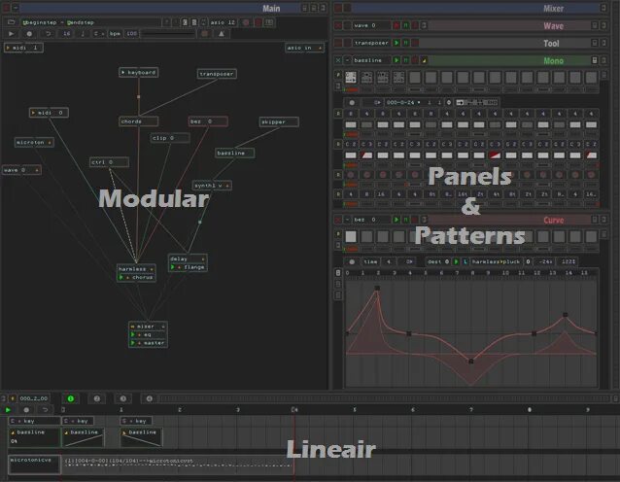Click the lowest curve point in curve editor
The image size is (620, 482).
click(470, 361)
